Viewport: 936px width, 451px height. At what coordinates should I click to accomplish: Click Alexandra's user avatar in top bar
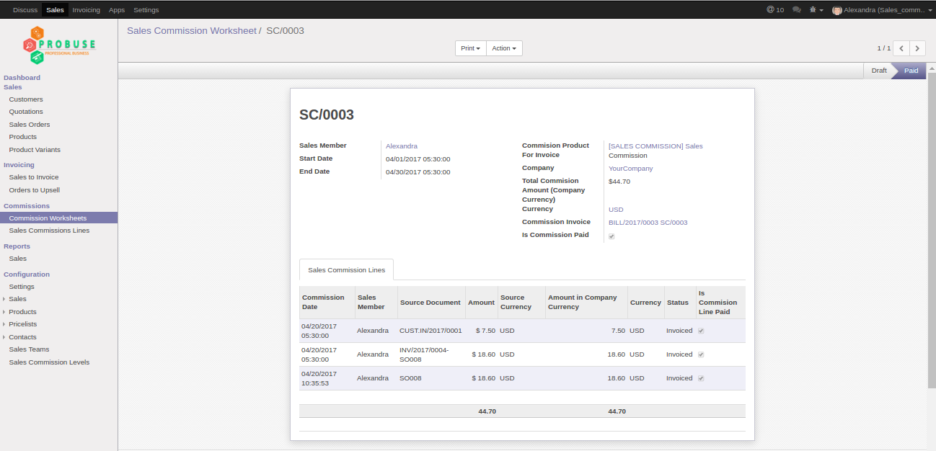click(x=837, y=10)
